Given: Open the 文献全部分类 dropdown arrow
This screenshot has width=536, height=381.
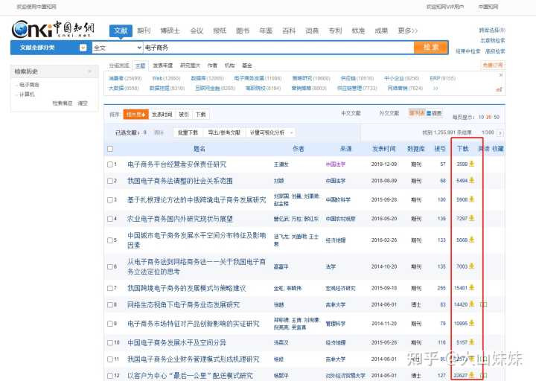Looking at the screenshot, I should tap(83, 48).
